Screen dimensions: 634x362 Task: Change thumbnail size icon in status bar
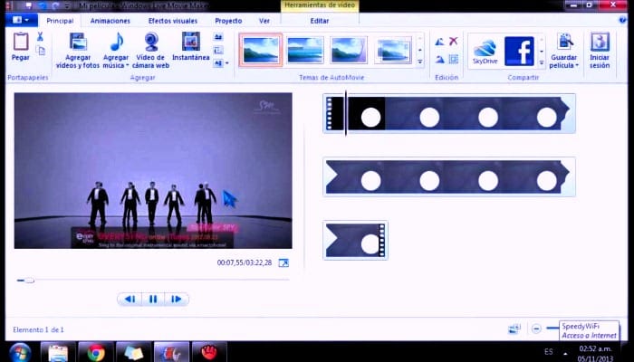click(514, 329)
